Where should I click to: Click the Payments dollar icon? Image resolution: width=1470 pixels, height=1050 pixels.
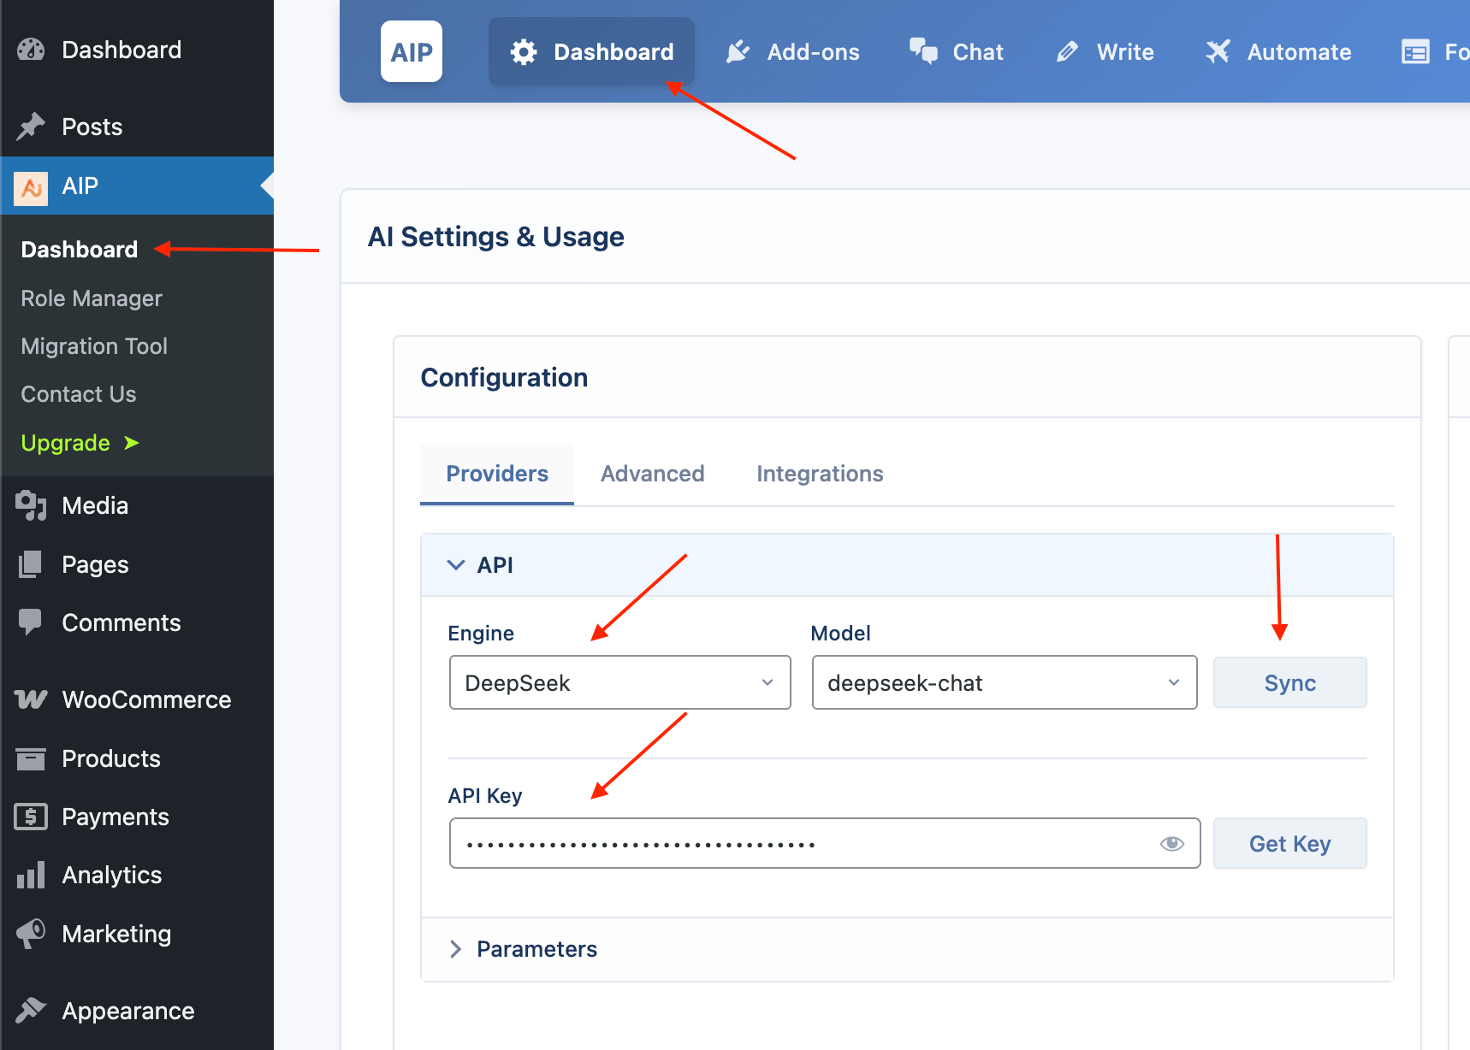31,817
